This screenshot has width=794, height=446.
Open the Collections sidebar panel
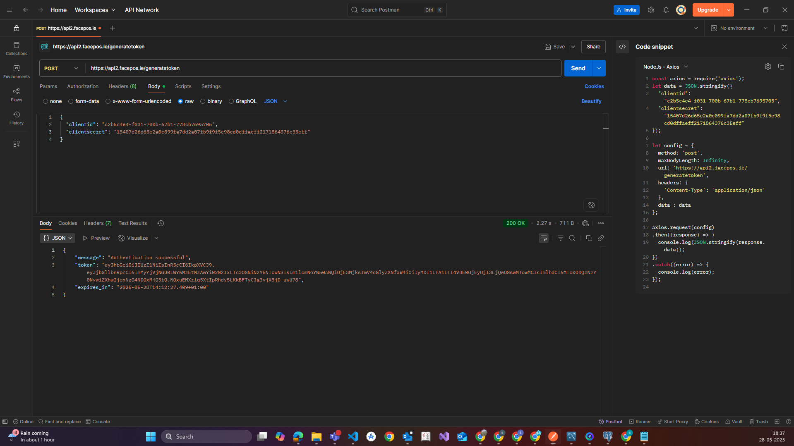pyautogui.click(x=17, y=48)
